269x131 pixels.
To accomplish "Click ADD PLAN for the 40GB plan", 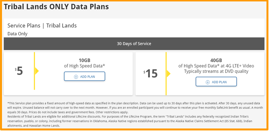I will [x=216, y=82].
